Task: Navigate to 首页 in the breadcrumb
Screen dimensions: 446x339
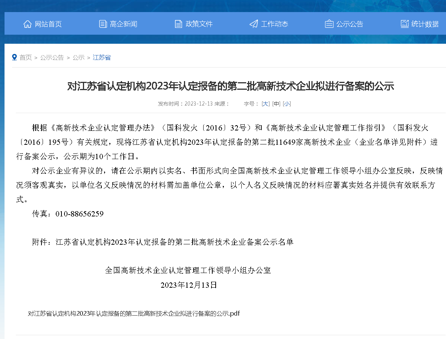Action: tap(26, 58)
